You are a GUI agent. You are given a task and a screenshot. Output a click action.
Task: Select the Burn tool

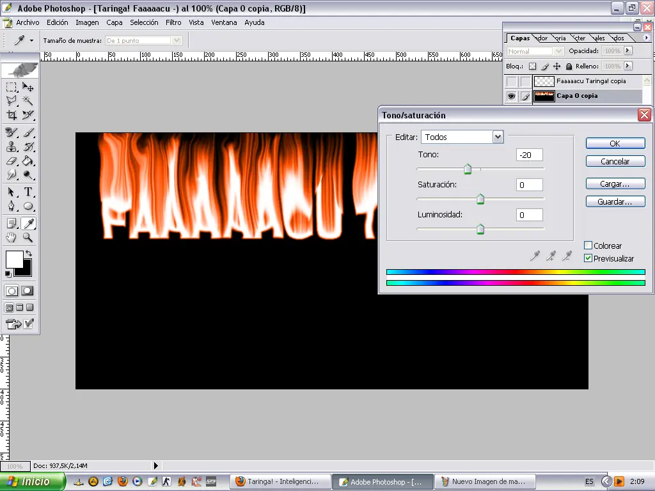point(28,175)
